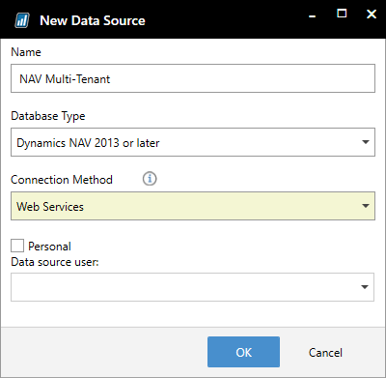Maximize the New Data Source window
This screenshot has height=378, width=386.
pos(342,14)
